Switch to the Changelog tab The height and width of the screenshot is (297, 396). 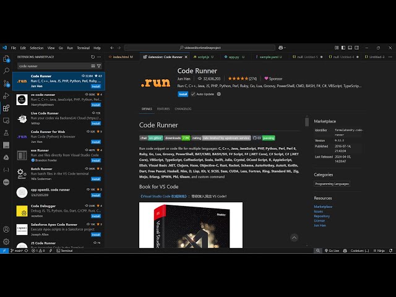[x=183, y=109]
